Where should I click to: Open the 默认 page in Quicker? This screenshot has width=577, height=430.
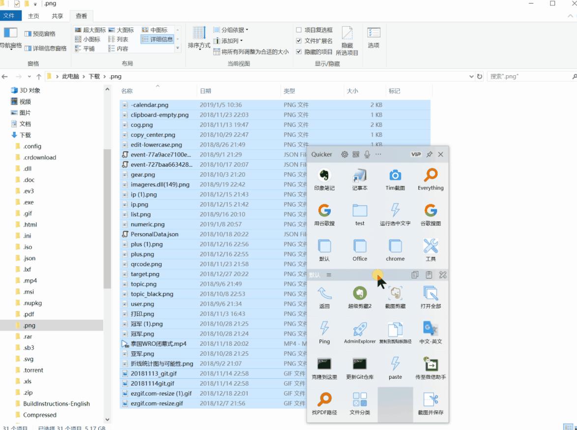coord(324,250)
